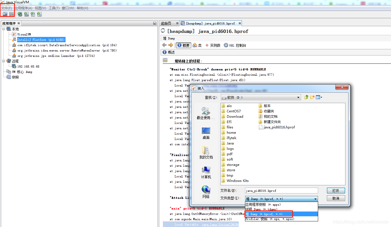Open the 视图(V) menu
Viewport: 391px width, 227px height.
pos(41,8)
